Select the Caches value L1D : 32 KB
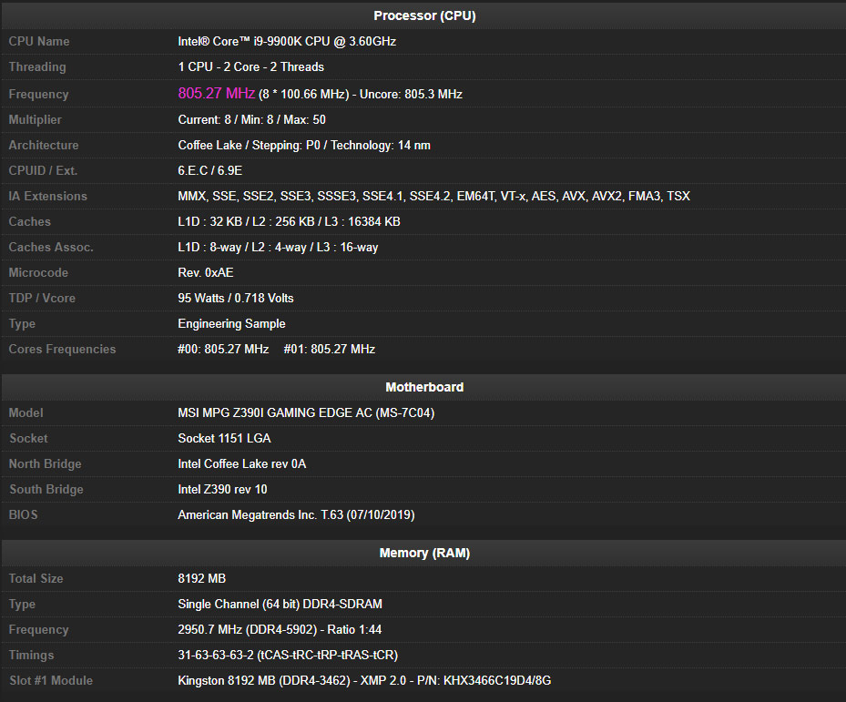 [x=290, y=222]
